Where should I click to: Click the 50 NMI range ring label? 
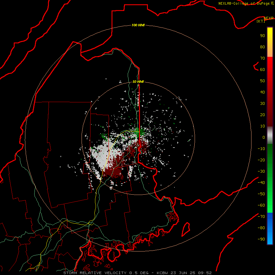pos(138,82)
